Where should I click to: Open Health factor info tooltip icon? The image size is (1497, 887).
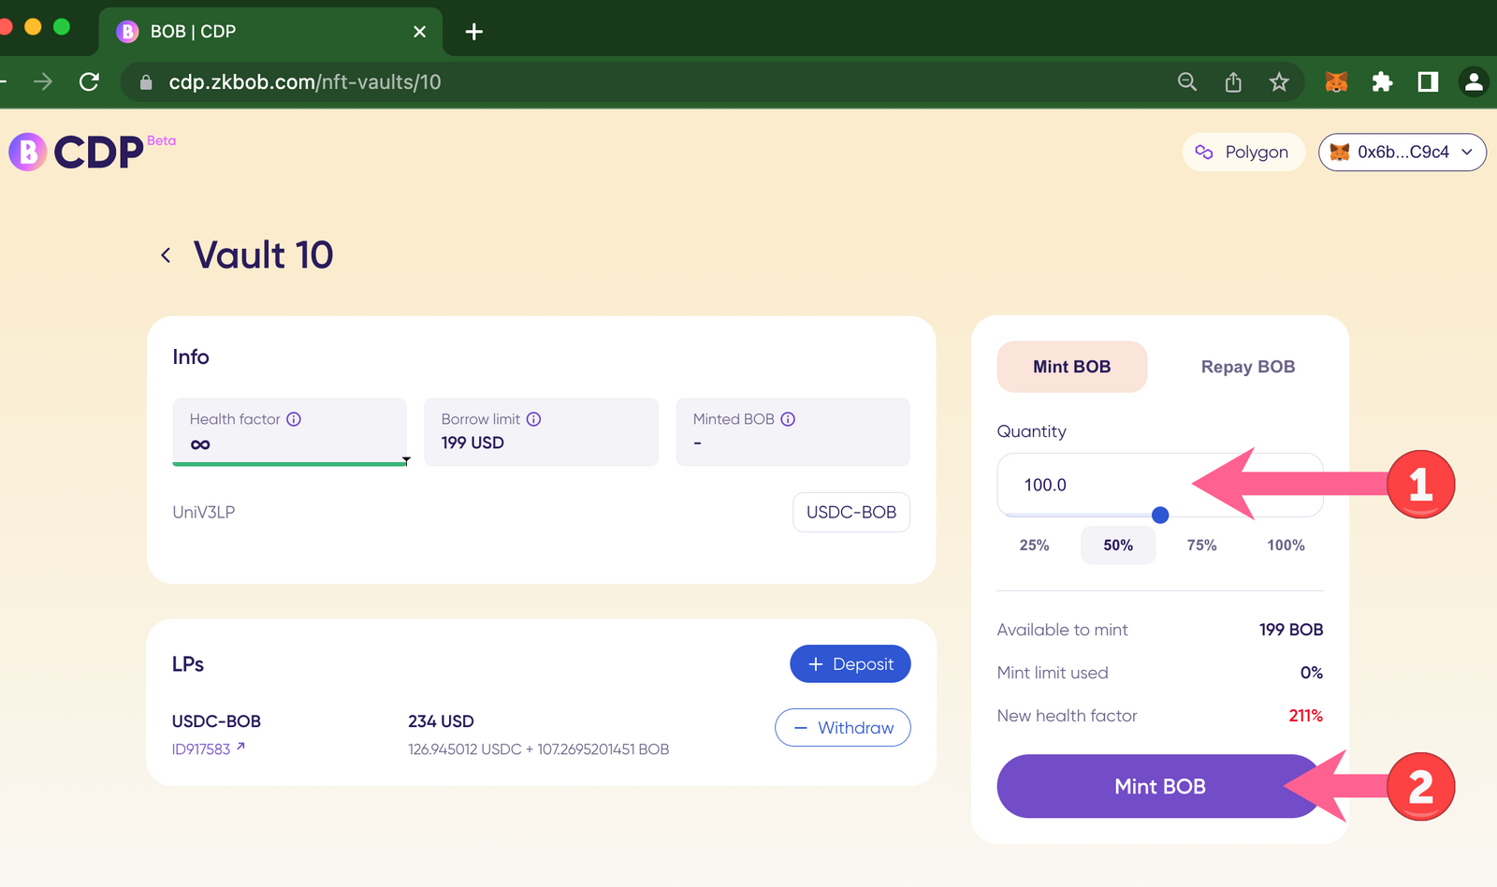point(294,419)
